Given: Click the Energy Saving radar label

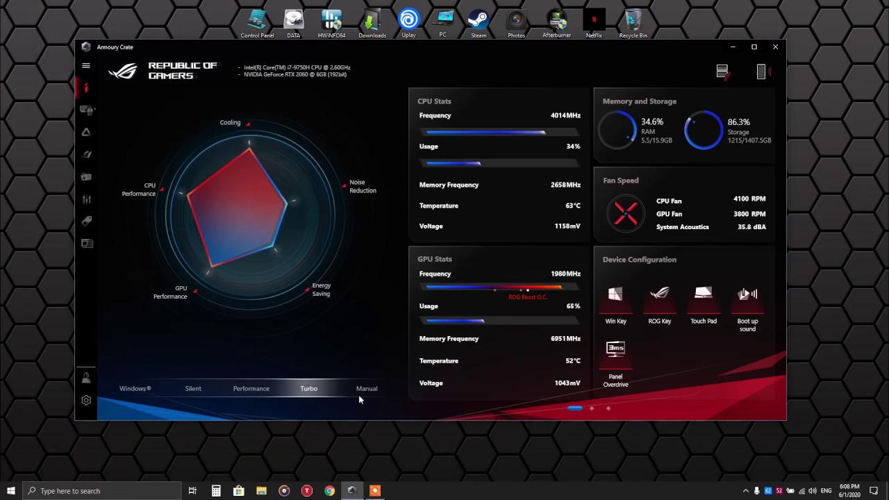Looking at the screenshot, I should pos(321,290).
